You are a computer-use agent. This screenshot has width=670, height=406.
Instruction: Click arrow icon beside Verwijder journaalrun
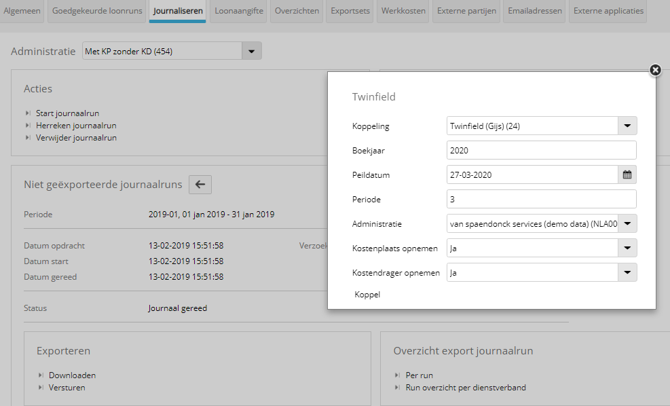coord(28,138)
